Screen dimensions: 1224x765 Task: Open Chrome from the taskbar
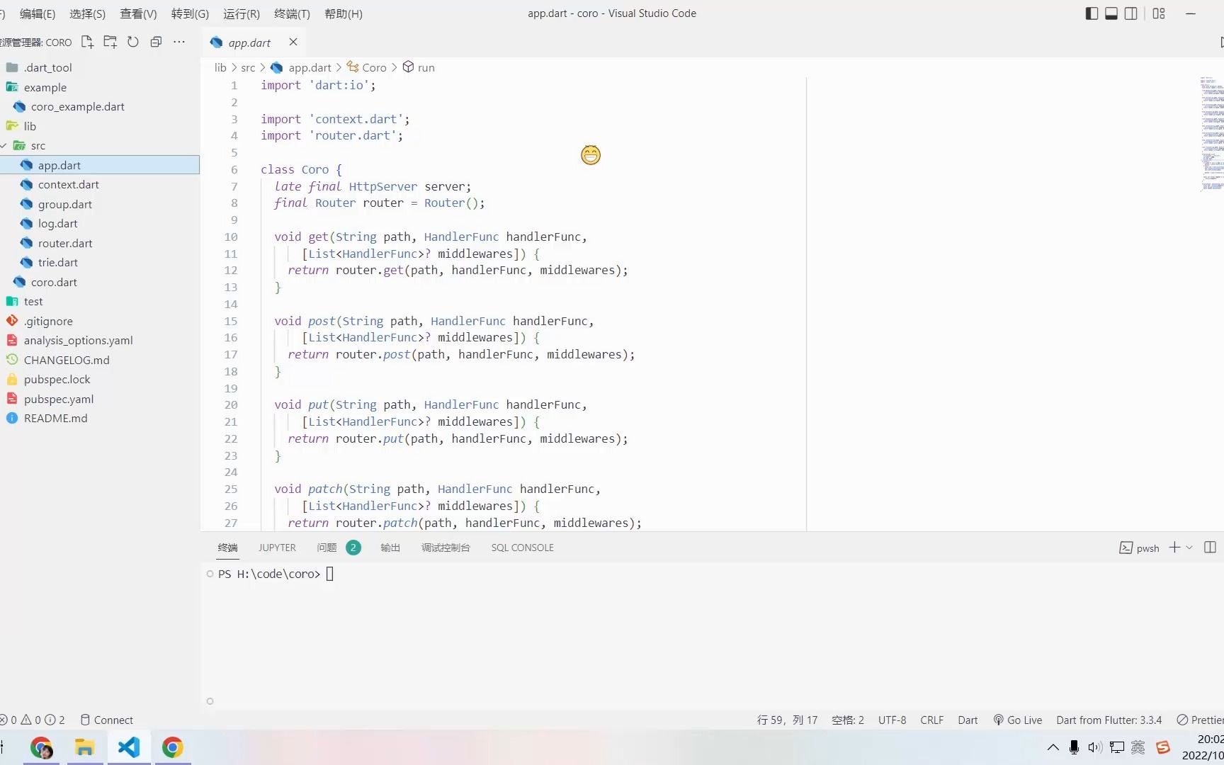[x=173, y=747]
